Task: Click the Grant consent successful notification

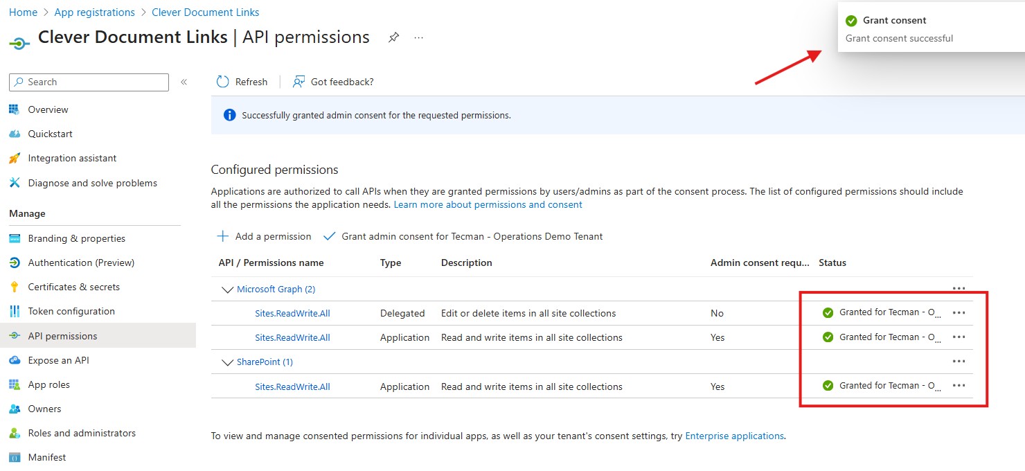Action: (x=931, y=27)
